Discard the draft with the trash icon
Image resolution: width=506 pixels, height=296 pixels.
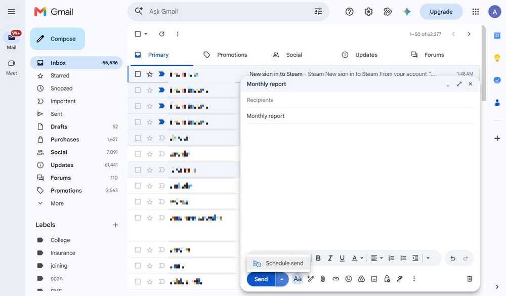pyautogui.click(x=470, y=279)
